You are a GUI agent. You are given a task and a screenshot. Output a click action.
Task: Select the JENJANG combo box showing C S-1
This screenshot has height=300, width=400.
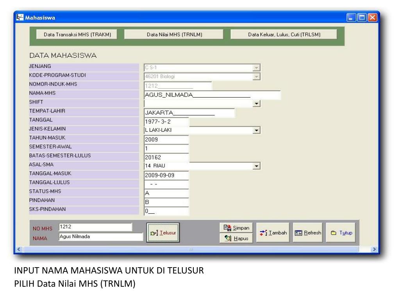202,68
